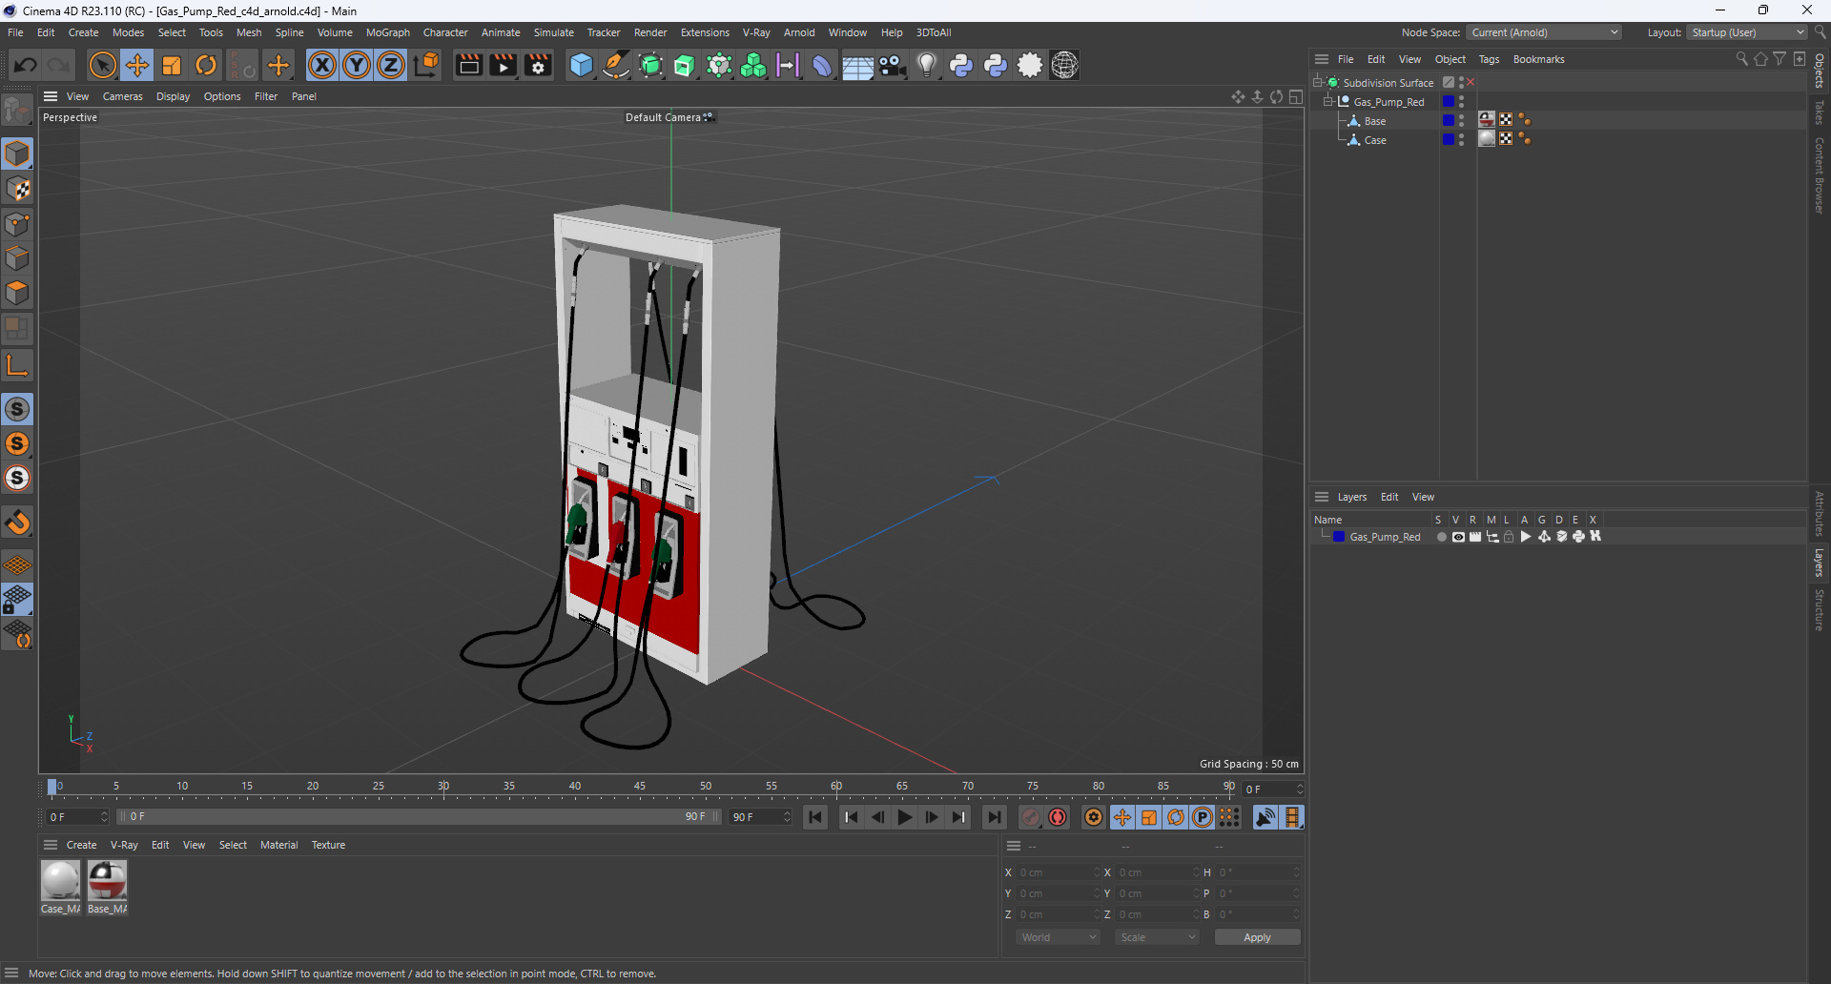
Task: Click Render View clapperboard icon
Action: [x=468, y=65]
